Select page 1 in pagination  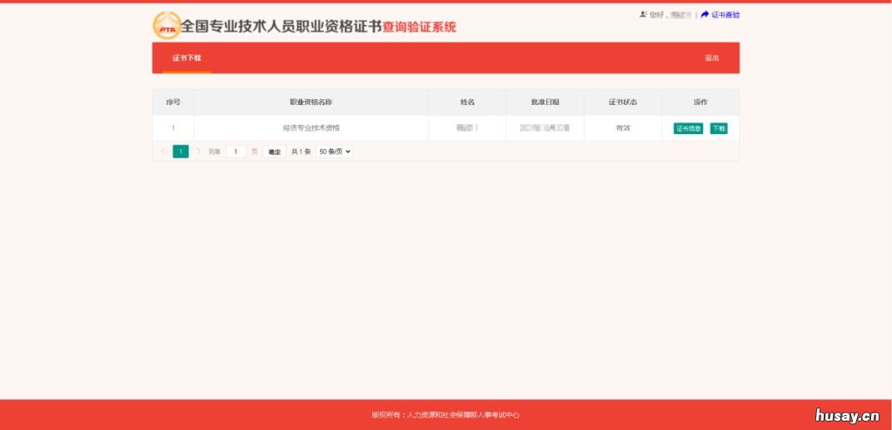pos(181,152)
